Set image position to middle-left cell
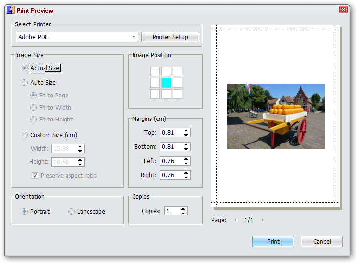This screenshot has height=263, width=357. pos(155,83)
